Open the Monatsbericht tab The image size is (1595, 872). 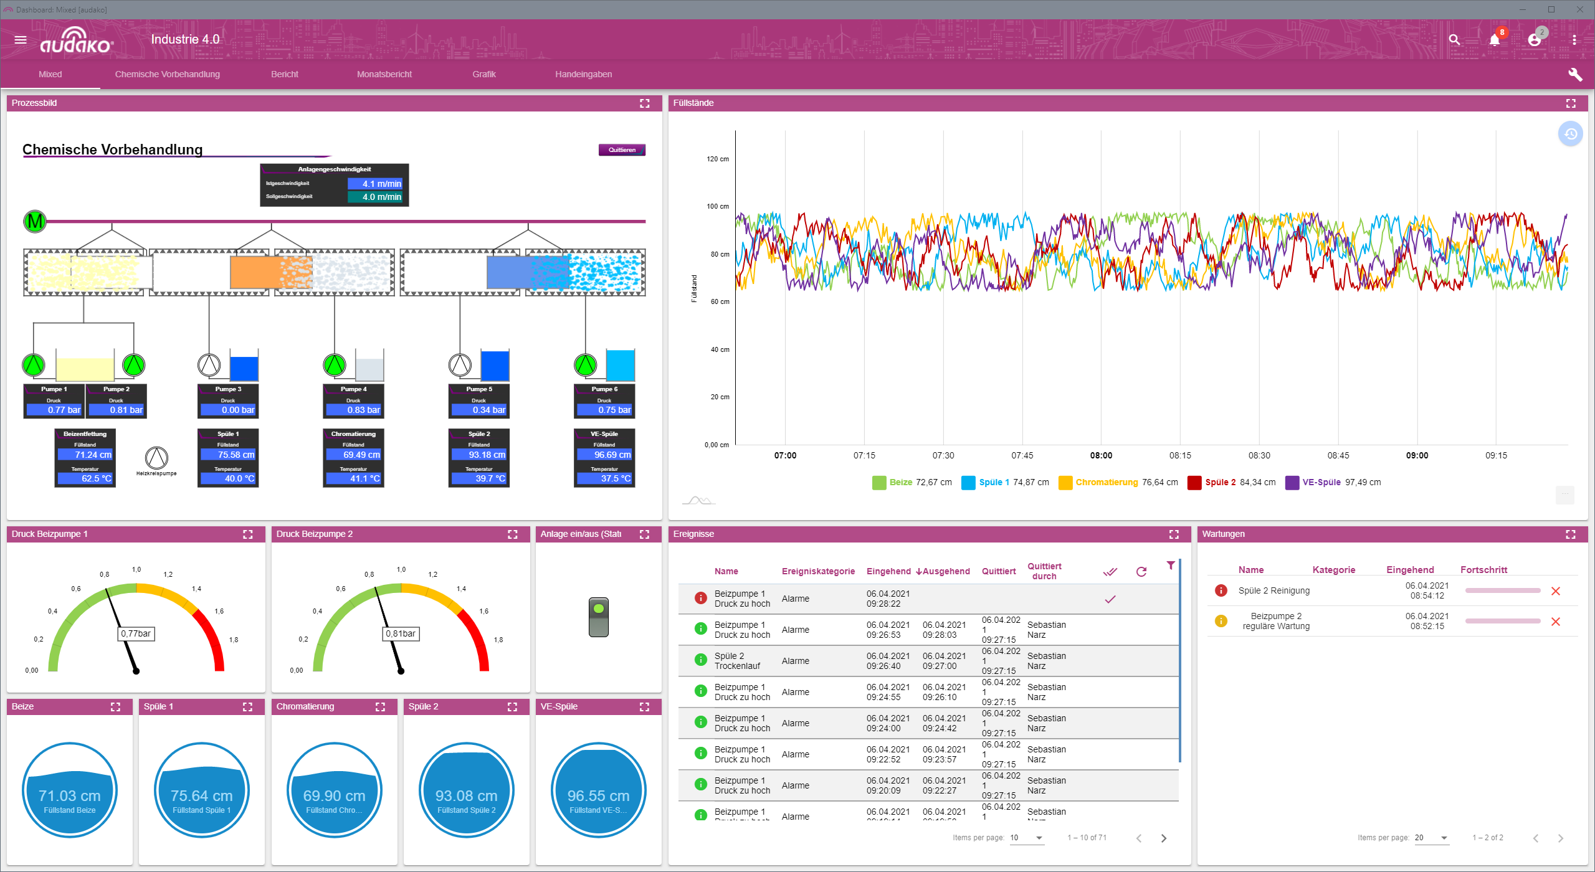tap(384, 74)
